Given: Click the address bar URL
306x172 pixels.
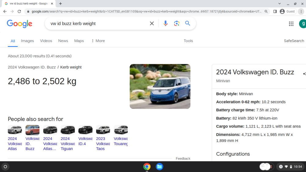Looking at the screenshot, I should 146,12.
